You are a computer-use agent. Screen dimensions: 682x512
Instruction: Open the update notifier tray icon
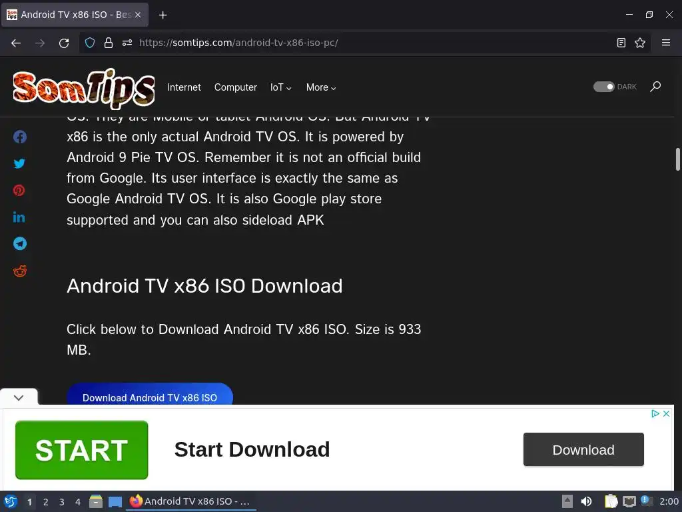click(646, 501)
